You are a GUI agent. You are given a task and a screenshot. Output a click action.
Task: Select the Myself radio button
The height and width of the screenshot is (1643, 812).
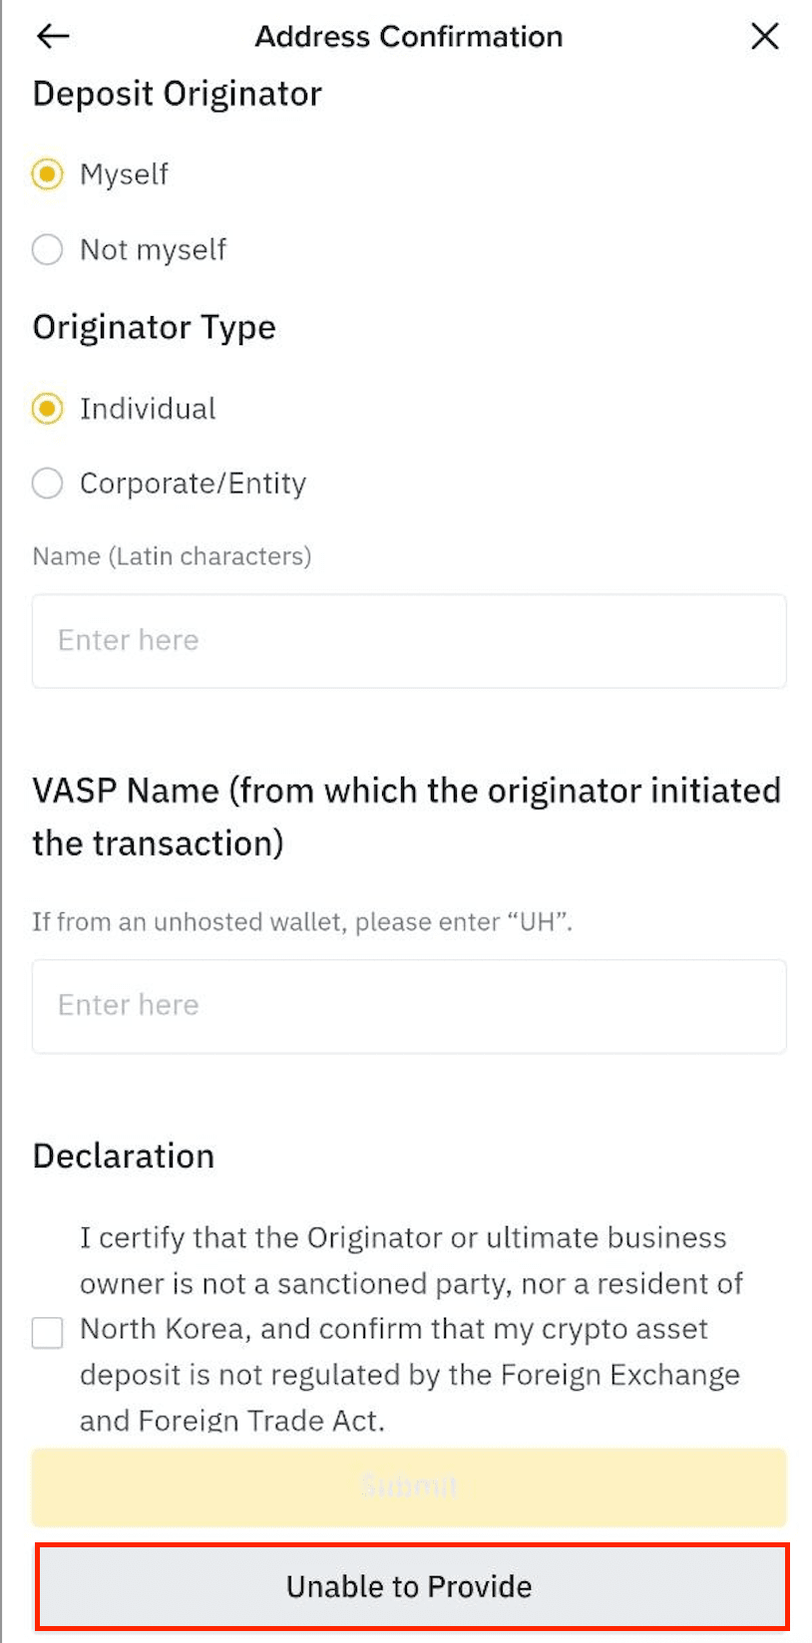pos(47,174)
